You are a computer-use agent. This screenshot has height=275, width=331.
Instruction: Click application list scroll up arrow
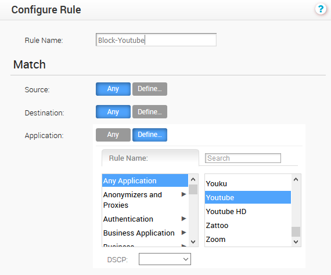tap(296, 179)
